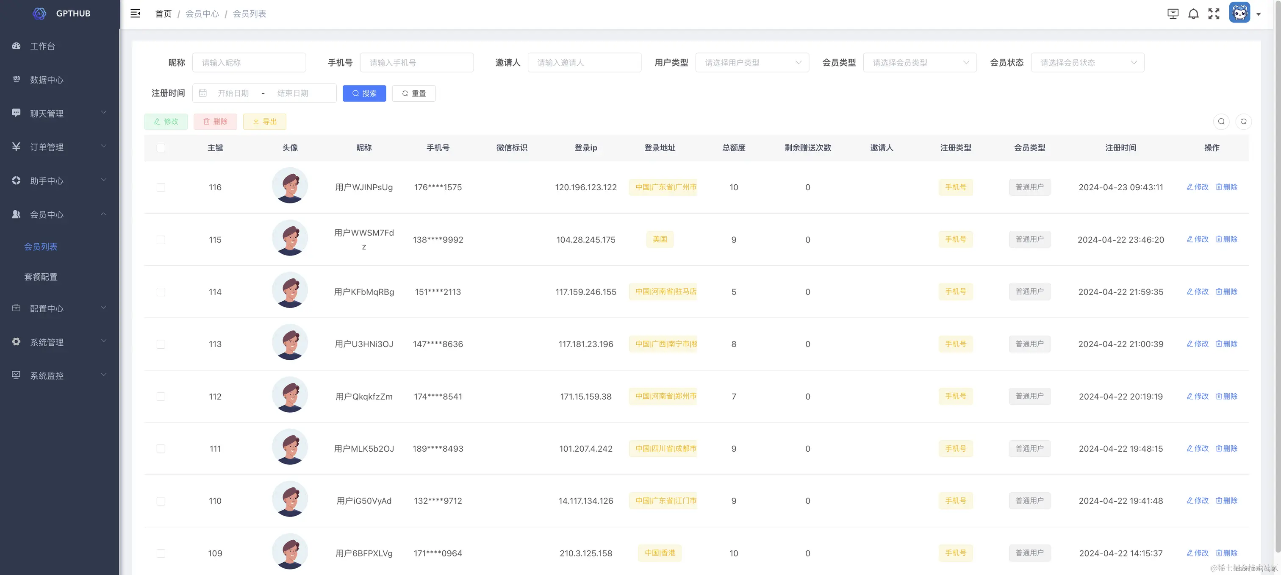This screenshot has height=575, width=1281.
Task: Open 套餐配置 in the sidebar
Action: pos(41,277)
